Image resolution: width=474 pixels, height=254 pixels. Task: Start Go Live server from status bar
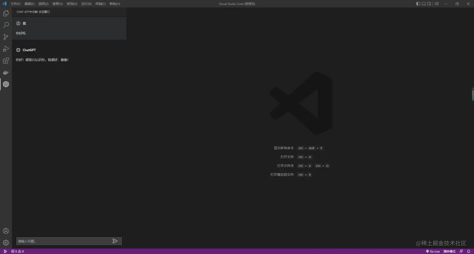[x=433, y=251]
